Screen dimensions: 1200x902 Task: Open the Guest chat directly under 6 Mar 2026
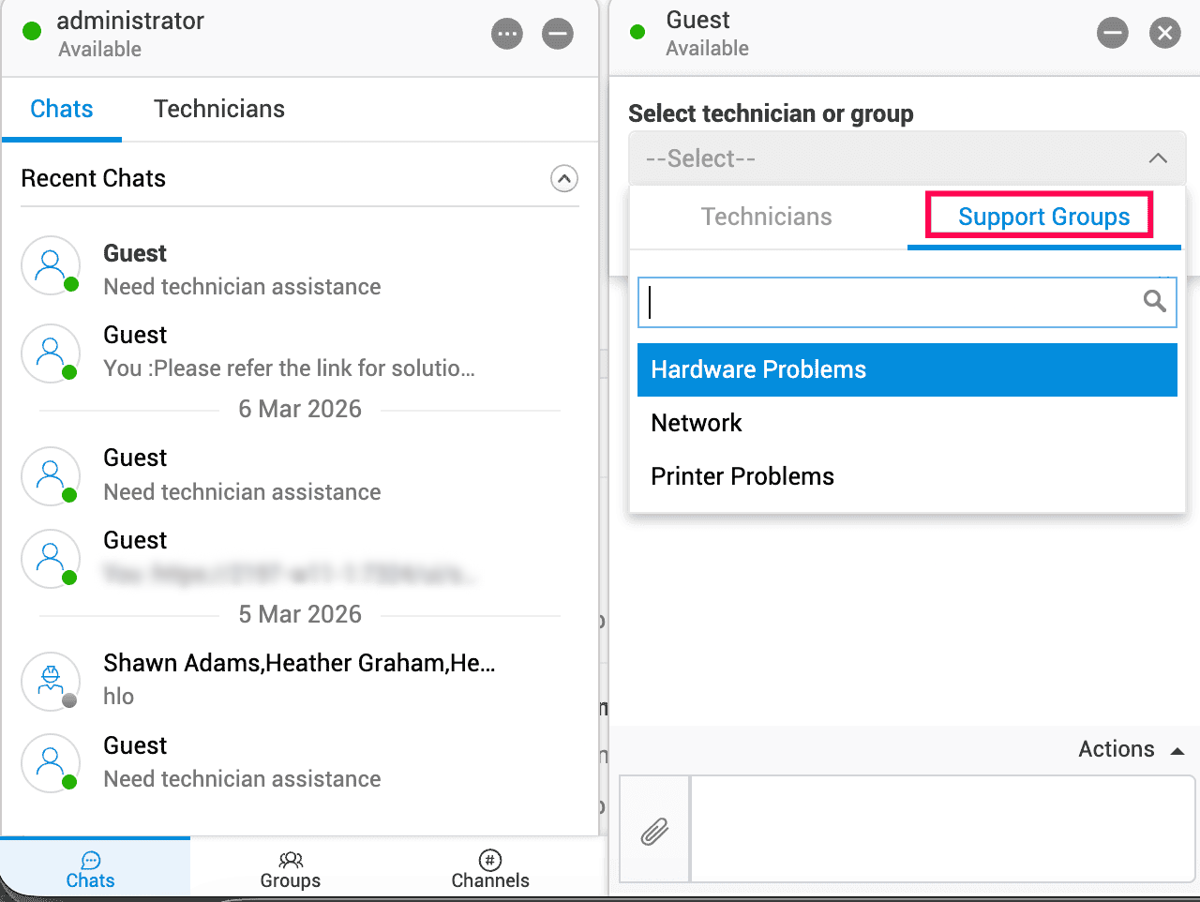click(300, 474)
